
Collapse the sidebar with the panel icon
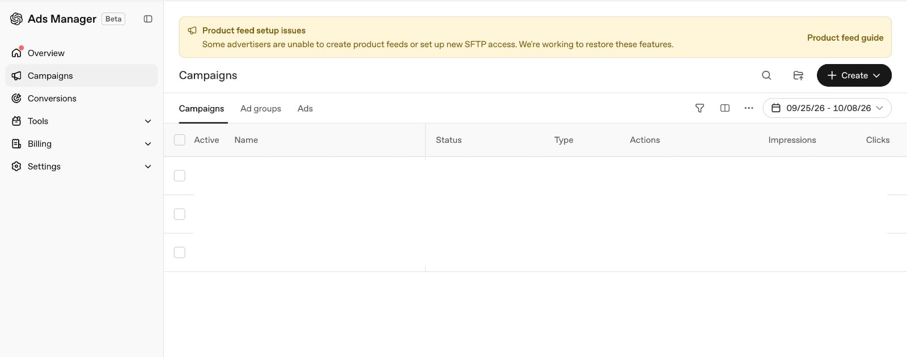[148, 19]
